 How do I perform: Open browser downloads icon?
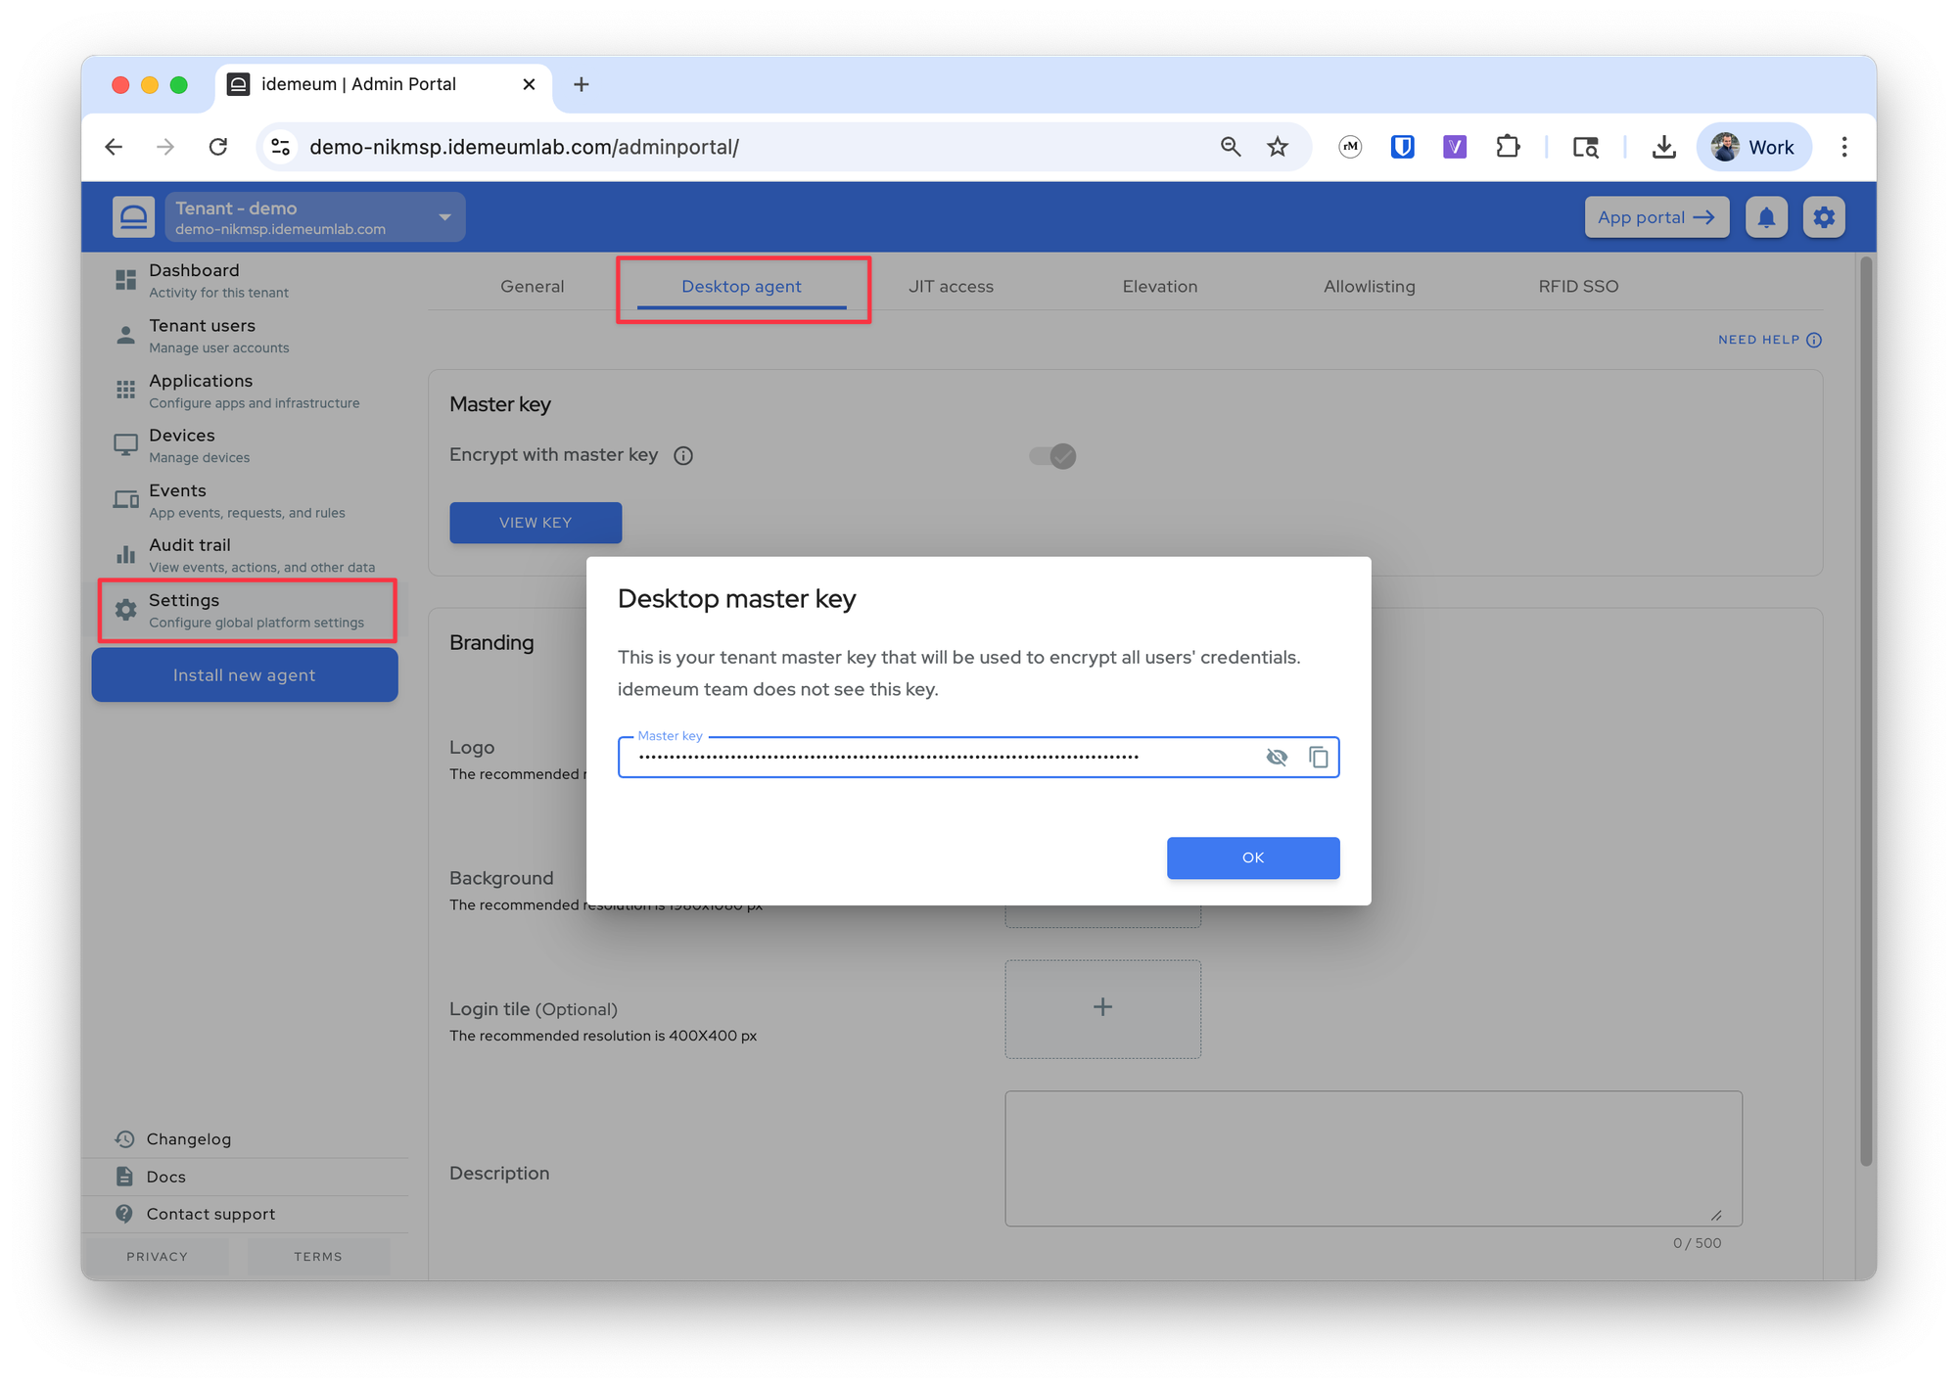click(x=1663, y=147)
